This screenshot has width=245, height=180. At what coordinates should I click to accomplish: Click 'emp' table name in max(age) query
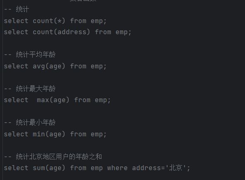[101, 101]
